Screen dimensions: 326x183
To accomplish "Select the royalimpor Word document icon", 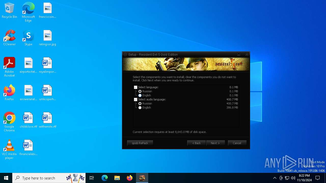I will 47,66.
